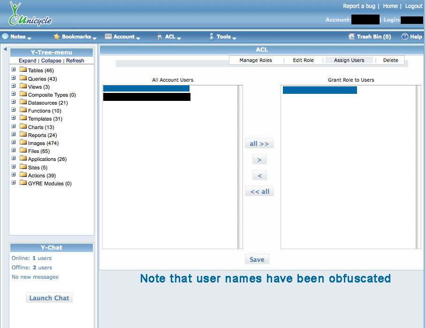426x328 pixels.
Task: Click the Bookmarks star icon
Action: point(57,37)
